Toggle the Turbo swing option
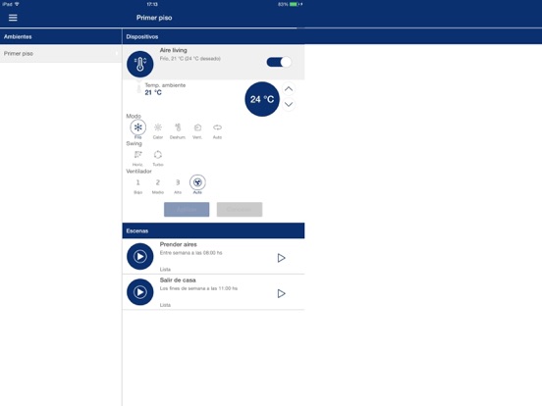This screenshot has width=542, height=406. tap(158, 155)
